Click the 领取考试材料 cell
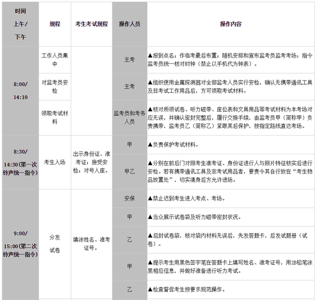The width and height of the screenshot is (317, 300). 55,117
